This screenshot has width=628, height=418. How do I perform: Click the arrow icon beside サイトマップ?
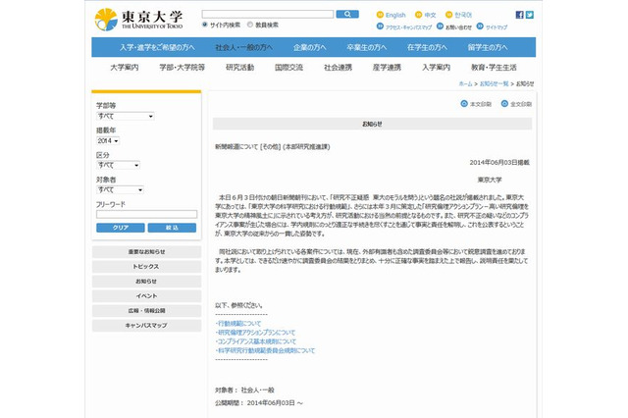480,26
